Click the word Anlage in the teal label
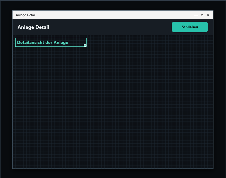 [x=61, y=43]
